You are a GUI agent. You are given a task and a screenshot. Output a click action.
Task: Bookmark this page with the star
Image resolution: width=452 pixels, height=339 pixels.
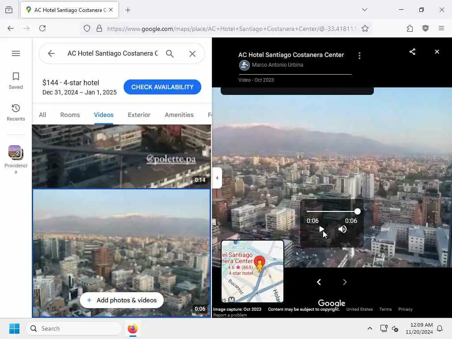[365, 28]
